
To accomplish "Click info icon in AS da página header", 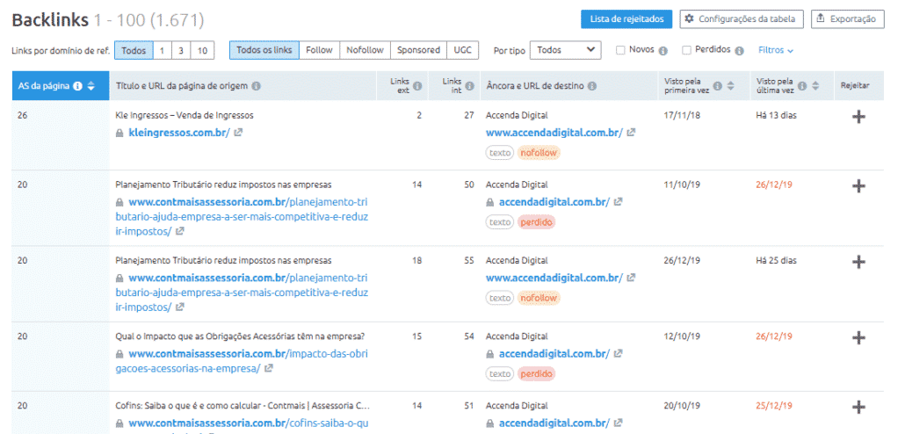I will pos(78,86).
